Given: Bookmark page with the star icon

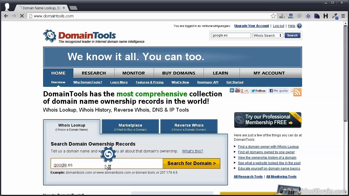Looking at the screenshot, I should tap(273, 16).
